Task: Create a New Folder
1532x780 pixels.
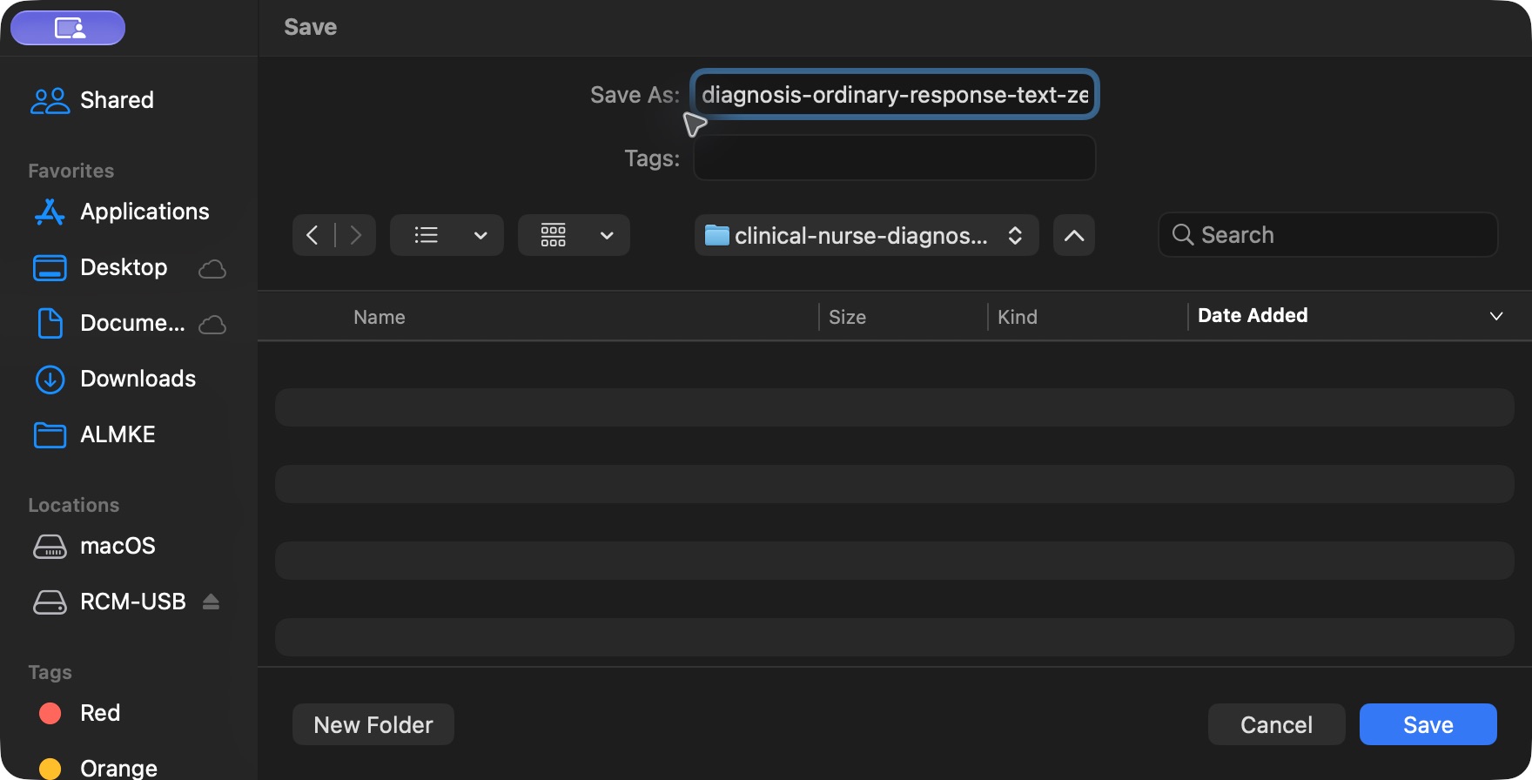Action: (373, 724)
